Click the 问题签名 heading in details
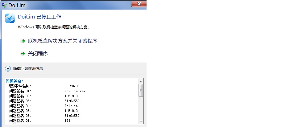 (14, 81)
